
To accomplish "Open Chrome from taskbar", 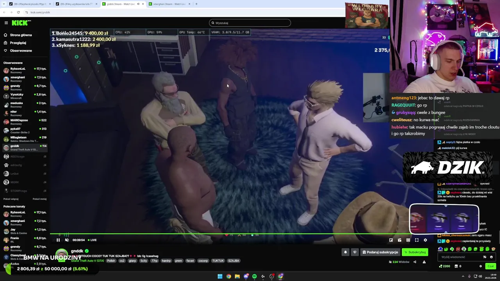I will [229, 276].
